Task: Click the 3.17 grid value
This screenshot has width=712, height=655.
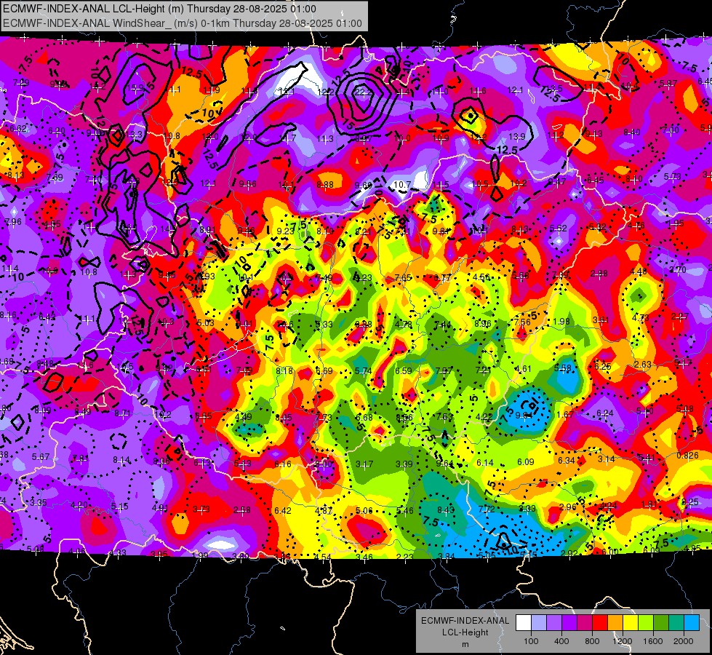Action: (x=364, y=464)
